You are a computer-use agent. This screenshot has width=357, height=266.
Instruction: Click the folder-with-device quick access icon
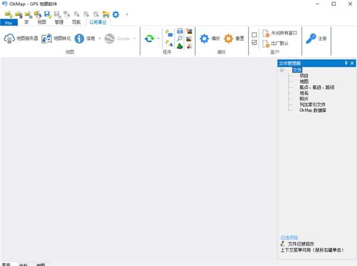click(18, 14)
